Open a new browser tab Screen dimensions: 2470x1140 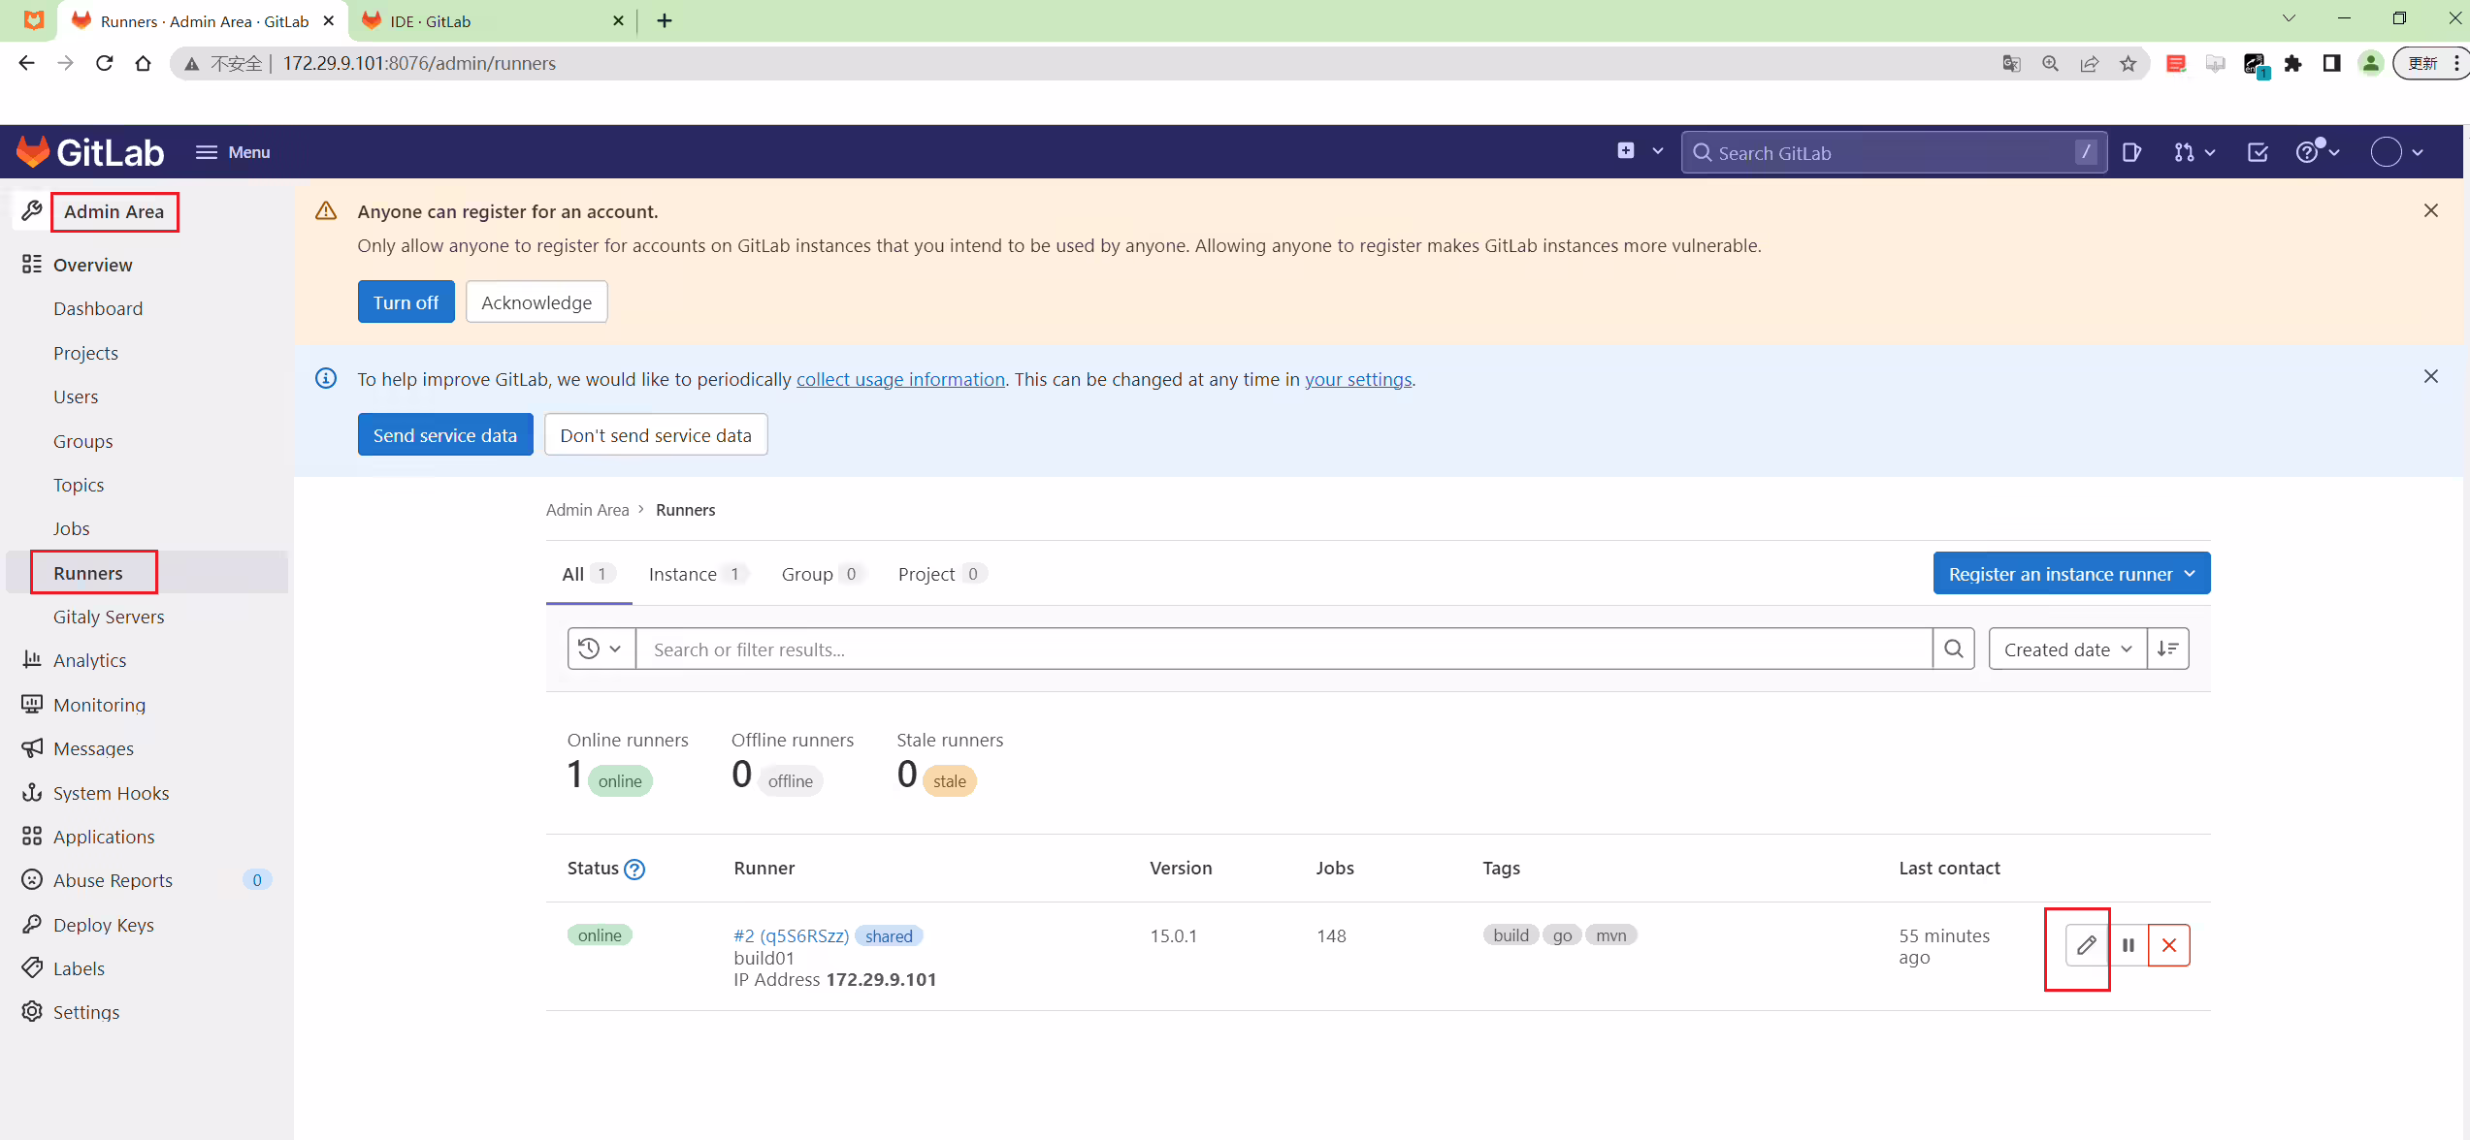(x=665, y=20)
